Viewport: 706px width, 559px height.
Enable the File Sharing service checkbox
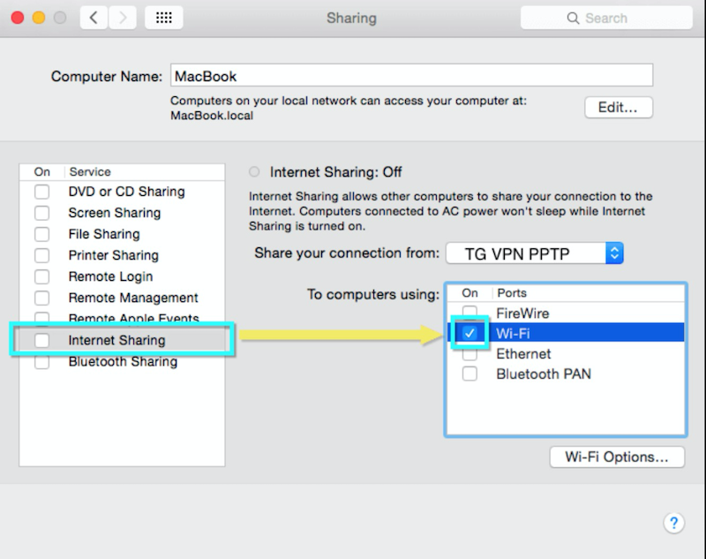pos(41,234)
